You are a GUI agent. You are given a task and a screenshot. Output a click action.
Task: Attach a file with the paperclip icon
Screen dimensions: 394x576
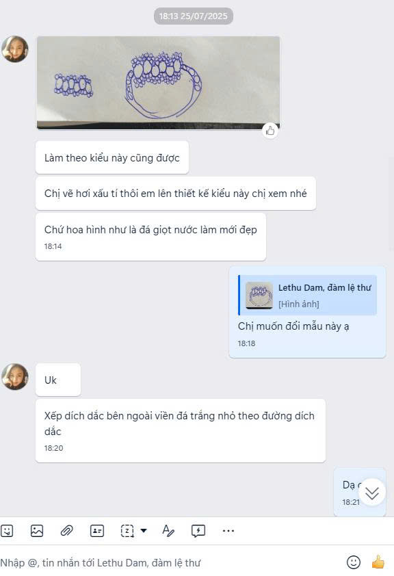(66, 531)
